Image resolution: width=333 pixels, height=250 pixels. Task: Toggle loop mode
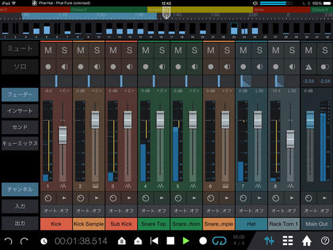pos(219,241)
